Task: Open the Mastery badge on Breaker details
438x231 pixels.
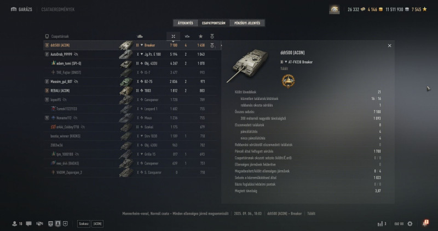Action: (x=288, y=81)
